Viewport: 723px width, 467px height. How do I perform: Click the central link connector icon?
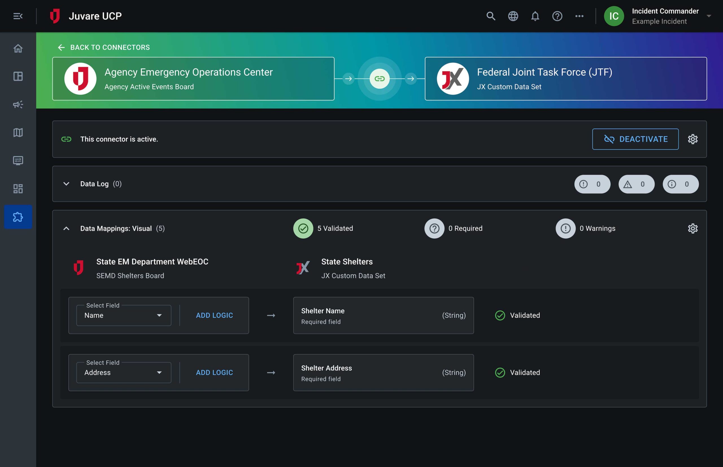click(379, 78)
